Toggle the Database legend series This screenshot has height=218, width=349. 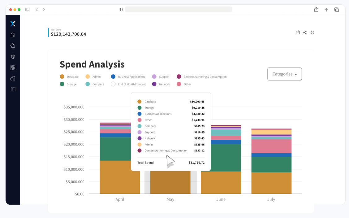69,77
